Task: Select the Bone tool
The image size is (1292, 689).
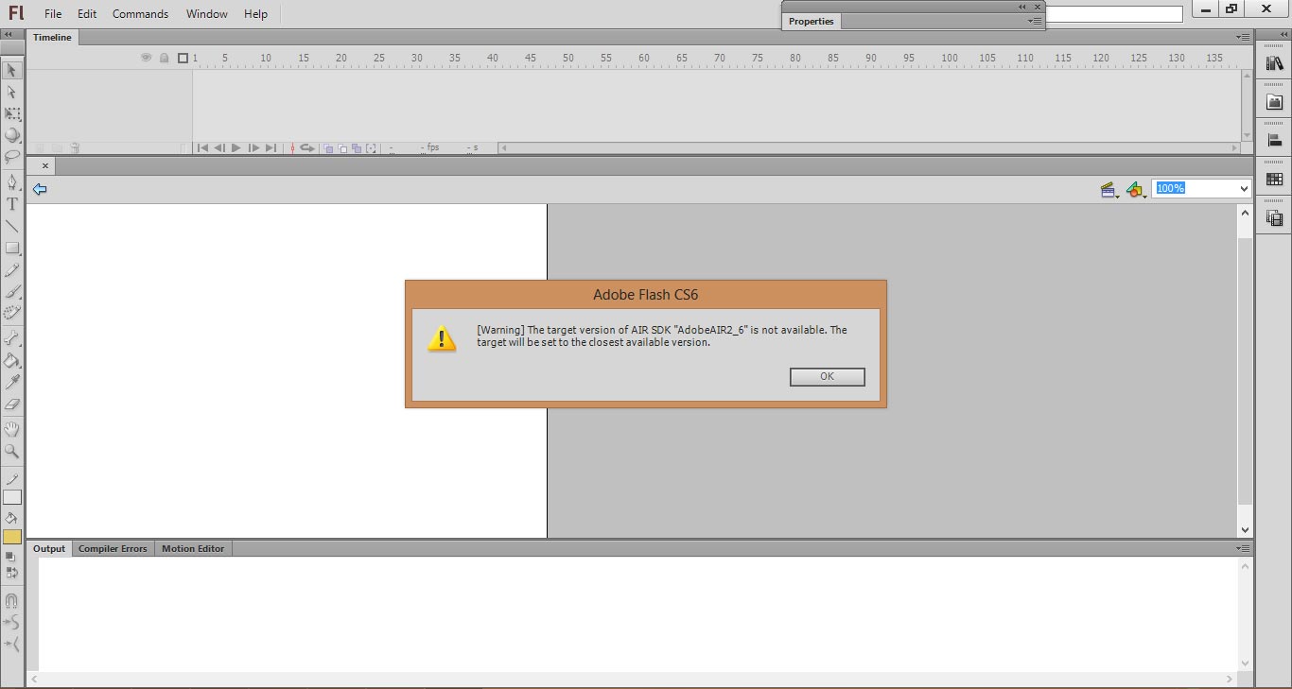Action: coord(12,337)
